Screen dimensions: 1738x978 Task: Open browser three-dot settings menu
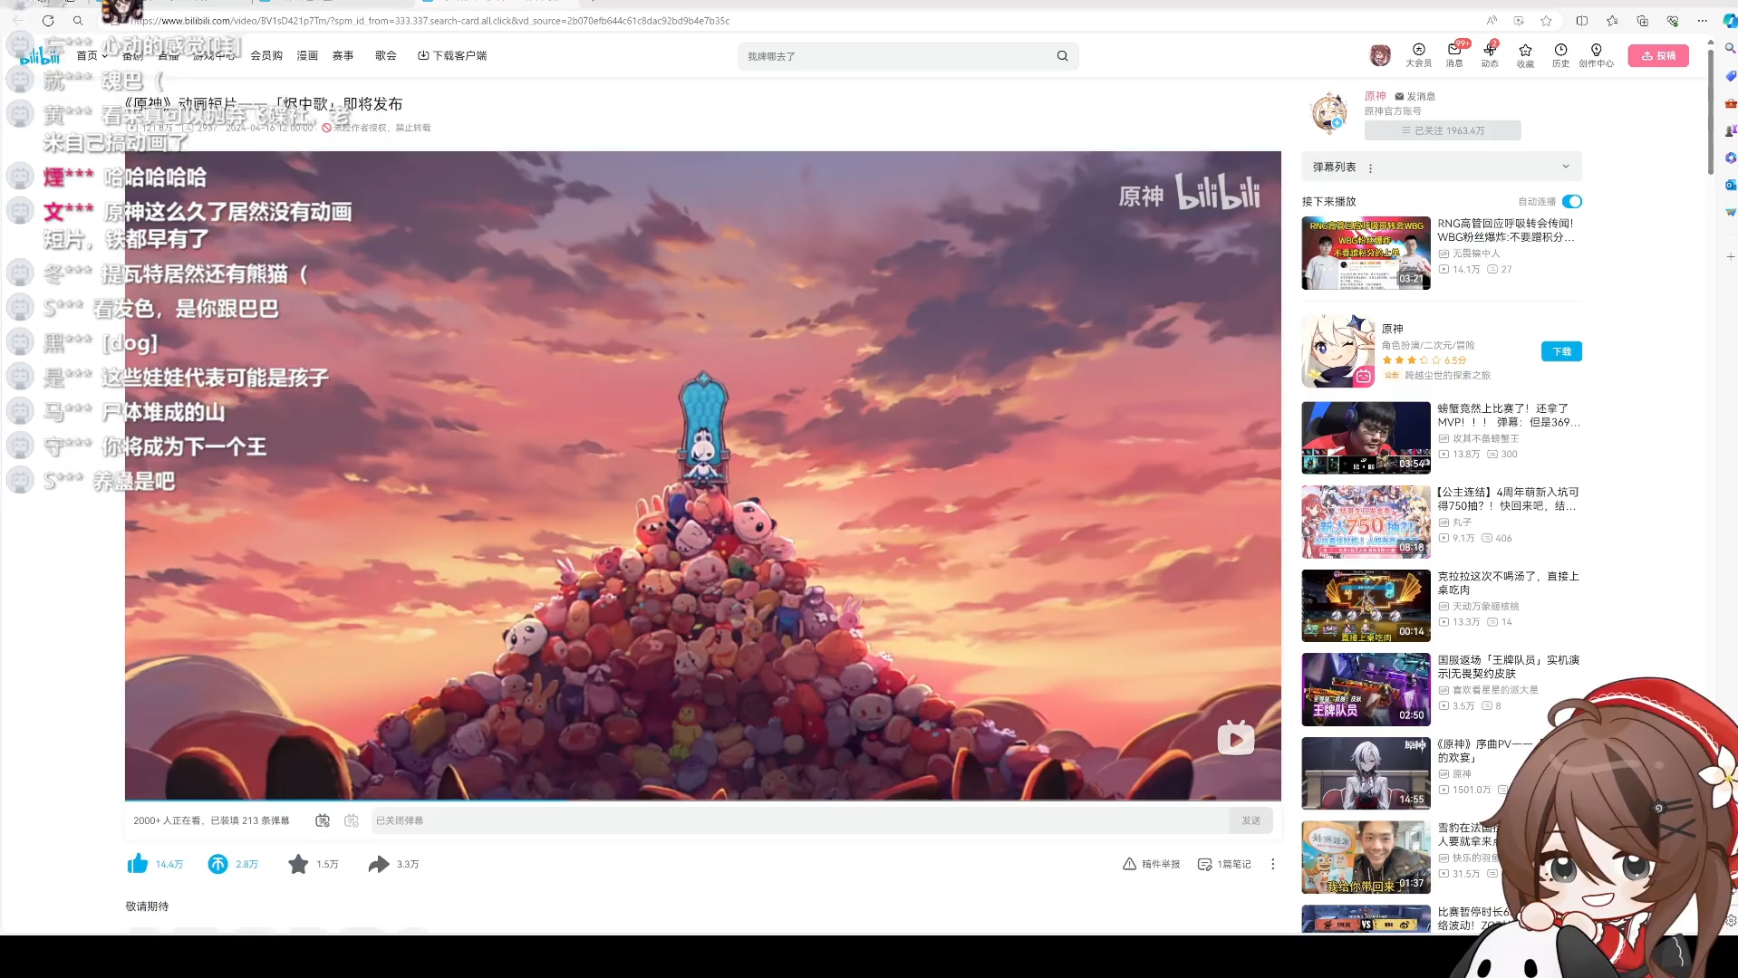(x=1703, y=20)
